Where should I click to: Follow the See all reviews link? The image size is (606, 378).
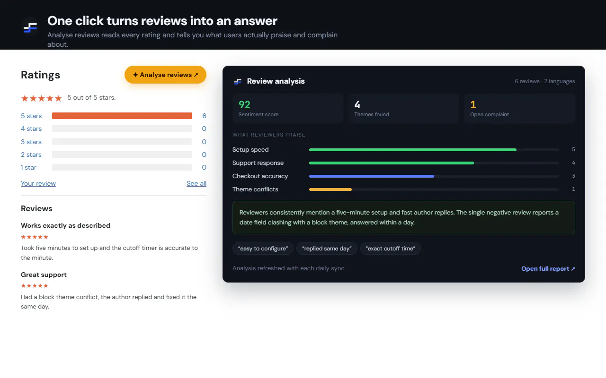196,183
